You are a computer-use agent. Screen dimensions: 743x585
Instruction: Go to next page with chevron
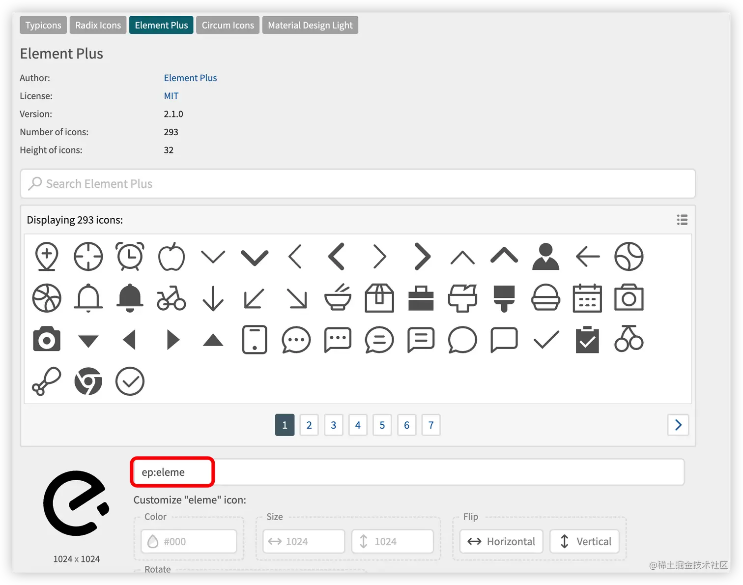point(678,425)
